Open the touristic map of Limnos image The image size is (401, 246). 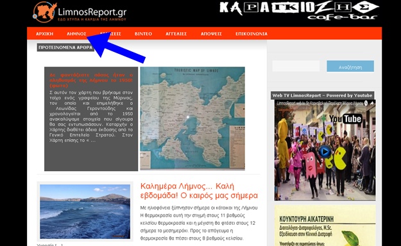coord(192,119)
